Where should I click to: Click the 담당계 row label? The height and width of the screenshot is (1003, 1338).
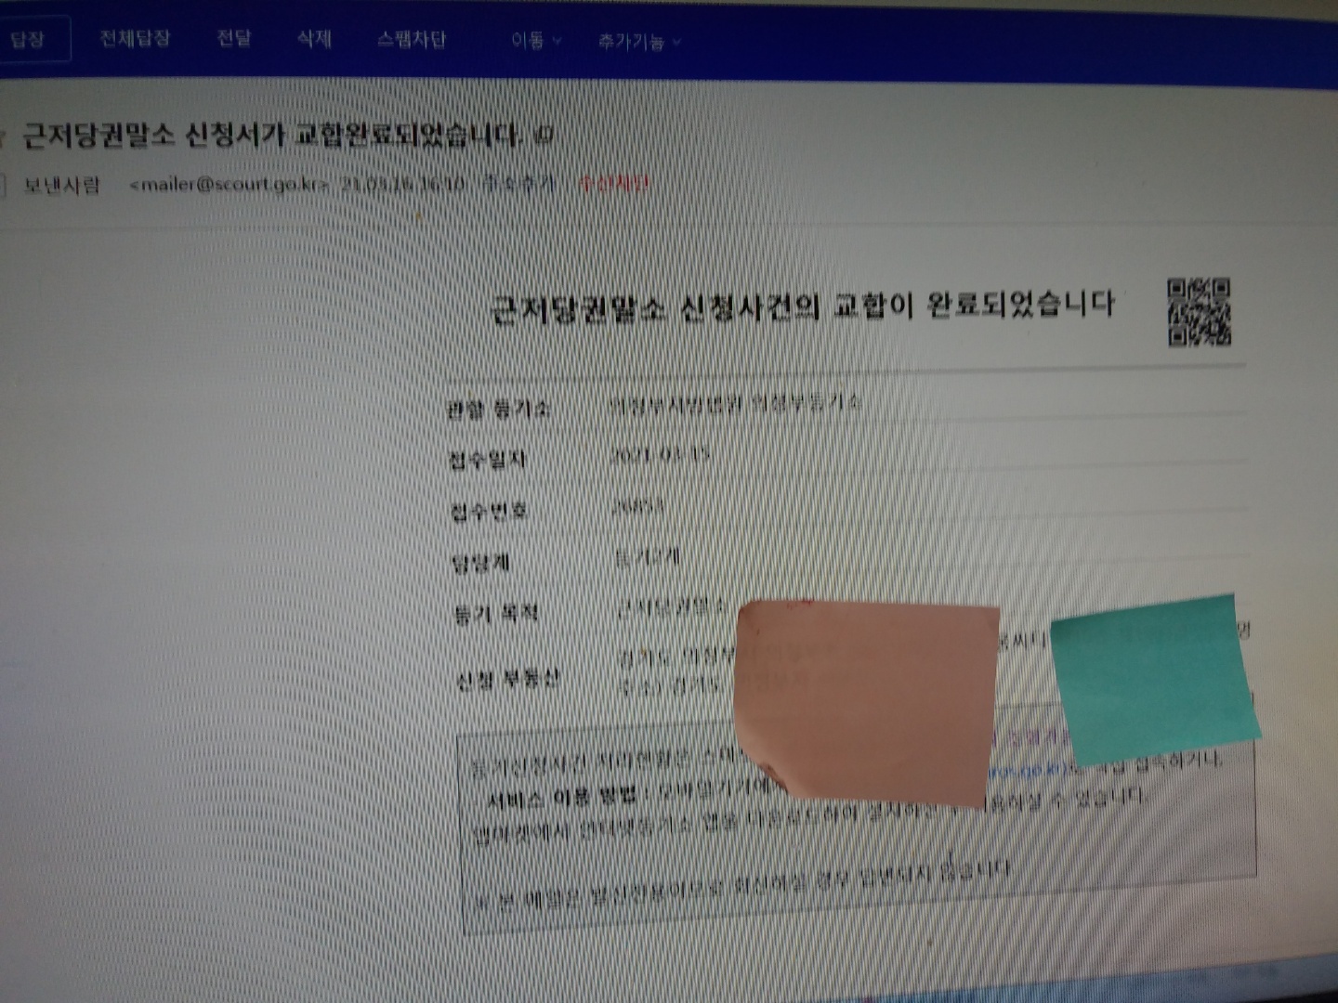click(480, 563)
